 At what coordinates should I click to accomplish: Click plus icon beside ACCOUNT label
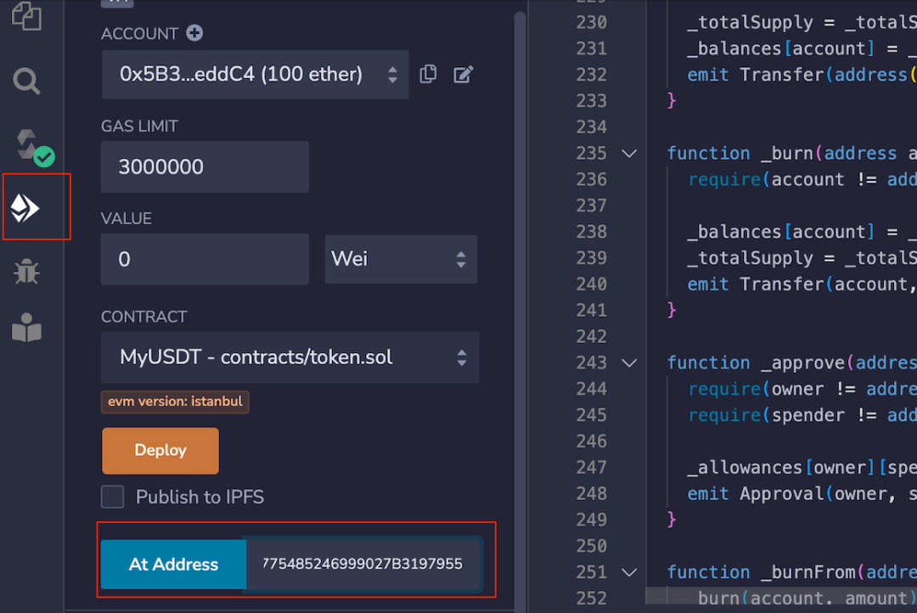(x=194, y=33)
